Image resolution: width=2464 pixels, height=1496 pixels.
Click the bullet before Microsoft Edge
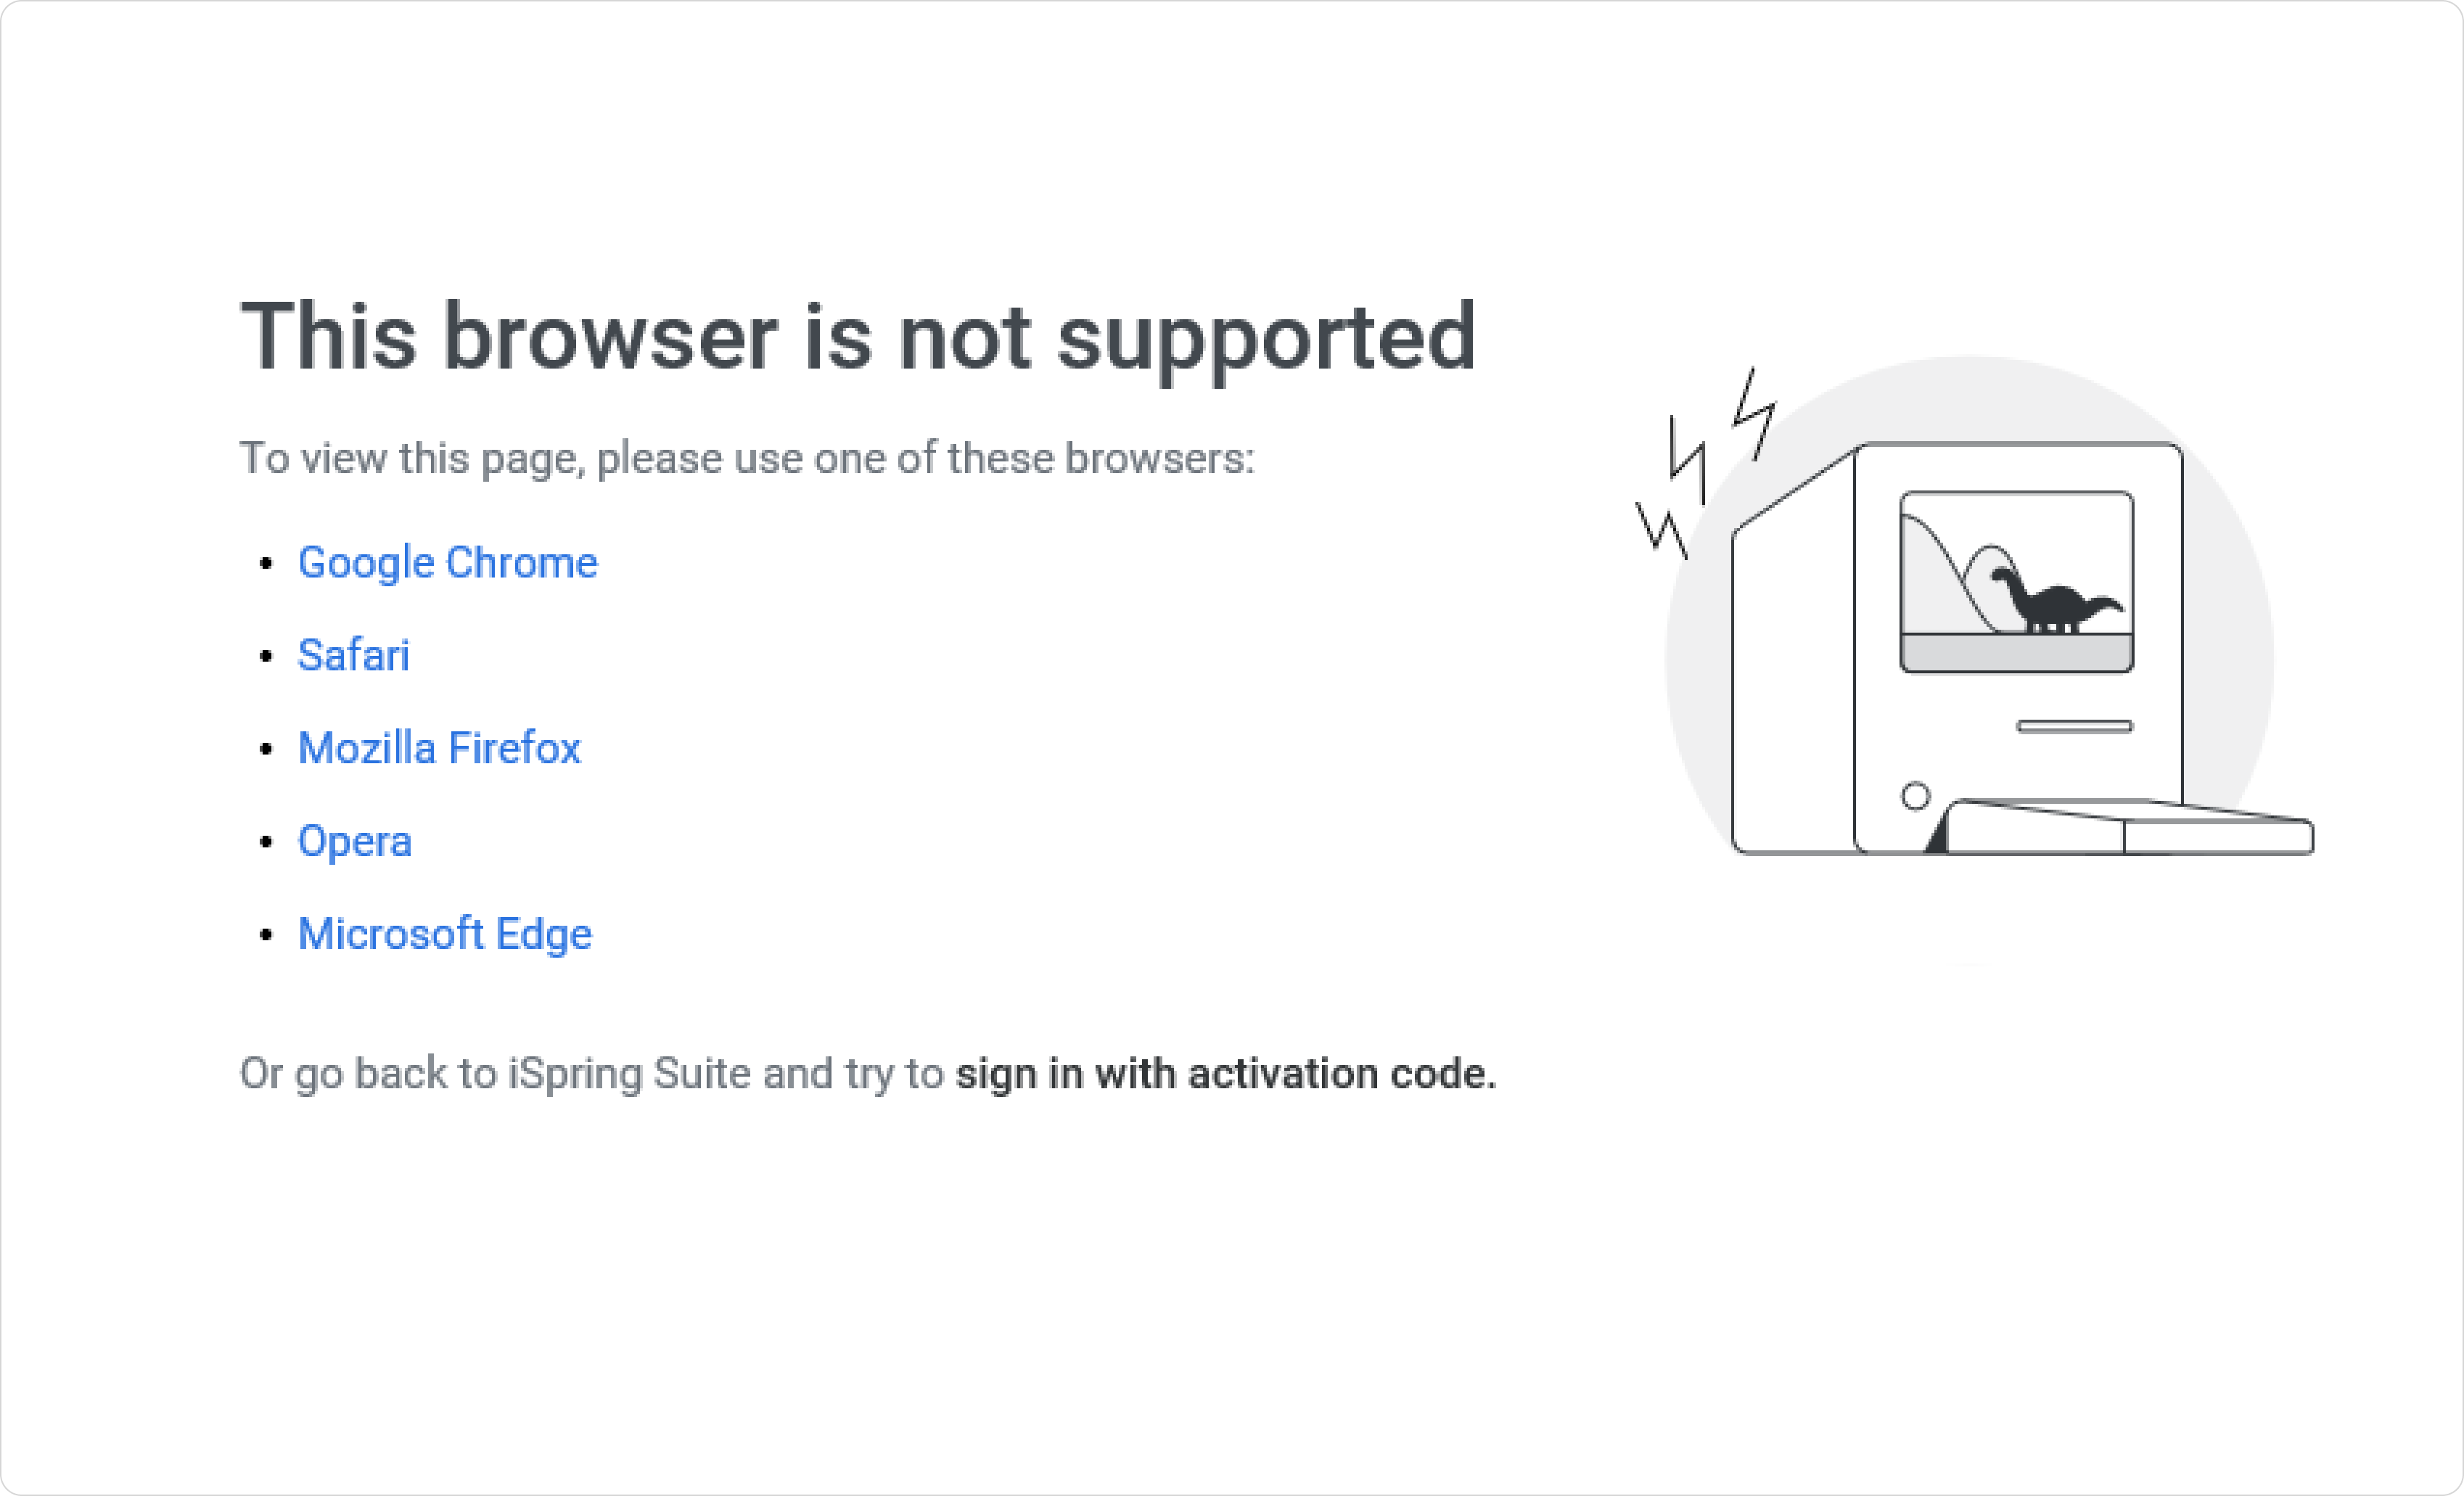pos(266,935)
